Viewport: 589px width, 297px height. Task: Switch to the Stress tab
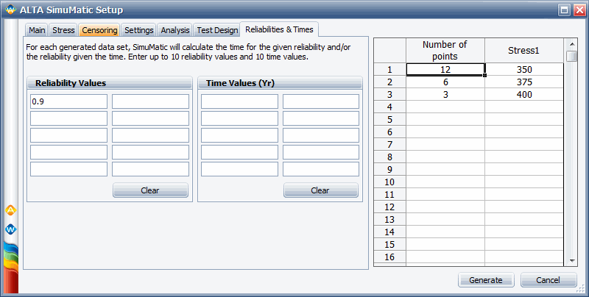(x=63, y=30)
